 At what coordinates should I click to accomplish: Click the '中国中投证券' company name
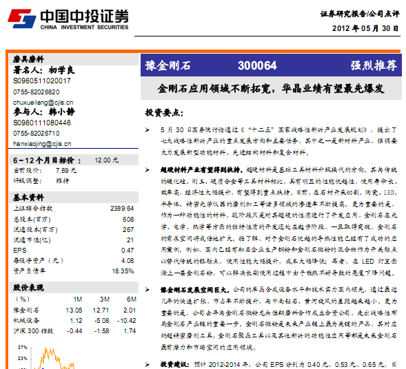84,16
